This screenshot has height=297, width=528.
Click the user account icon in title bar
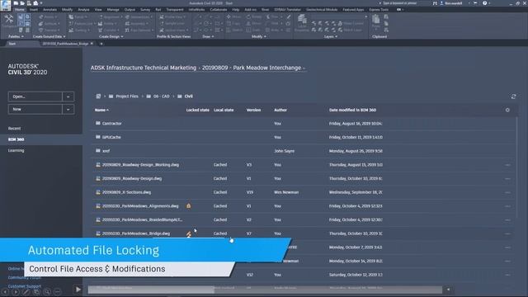(x=441, y=3)
